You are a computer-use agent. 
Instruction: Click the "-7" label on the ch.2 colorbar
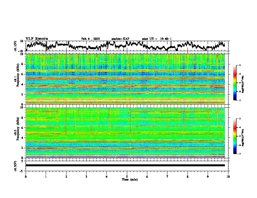pyautogui.click(x=239, y=154)
